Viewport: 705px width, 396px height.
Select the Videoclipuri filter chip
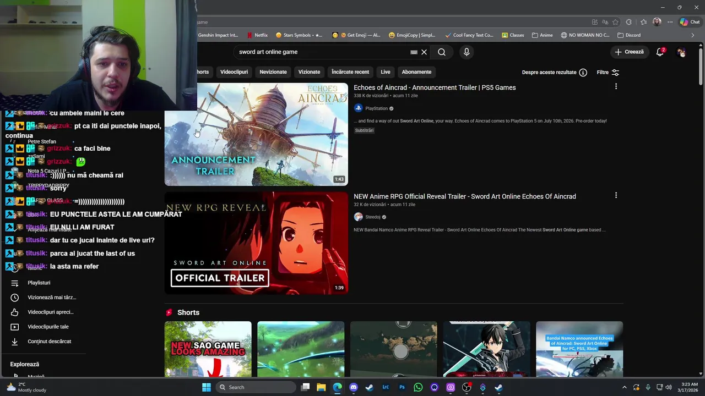click(234, 72)
